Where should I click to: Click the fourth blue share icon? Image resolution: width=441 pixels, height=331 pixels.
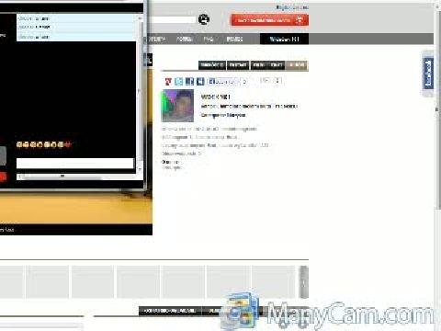coord(200,82)
